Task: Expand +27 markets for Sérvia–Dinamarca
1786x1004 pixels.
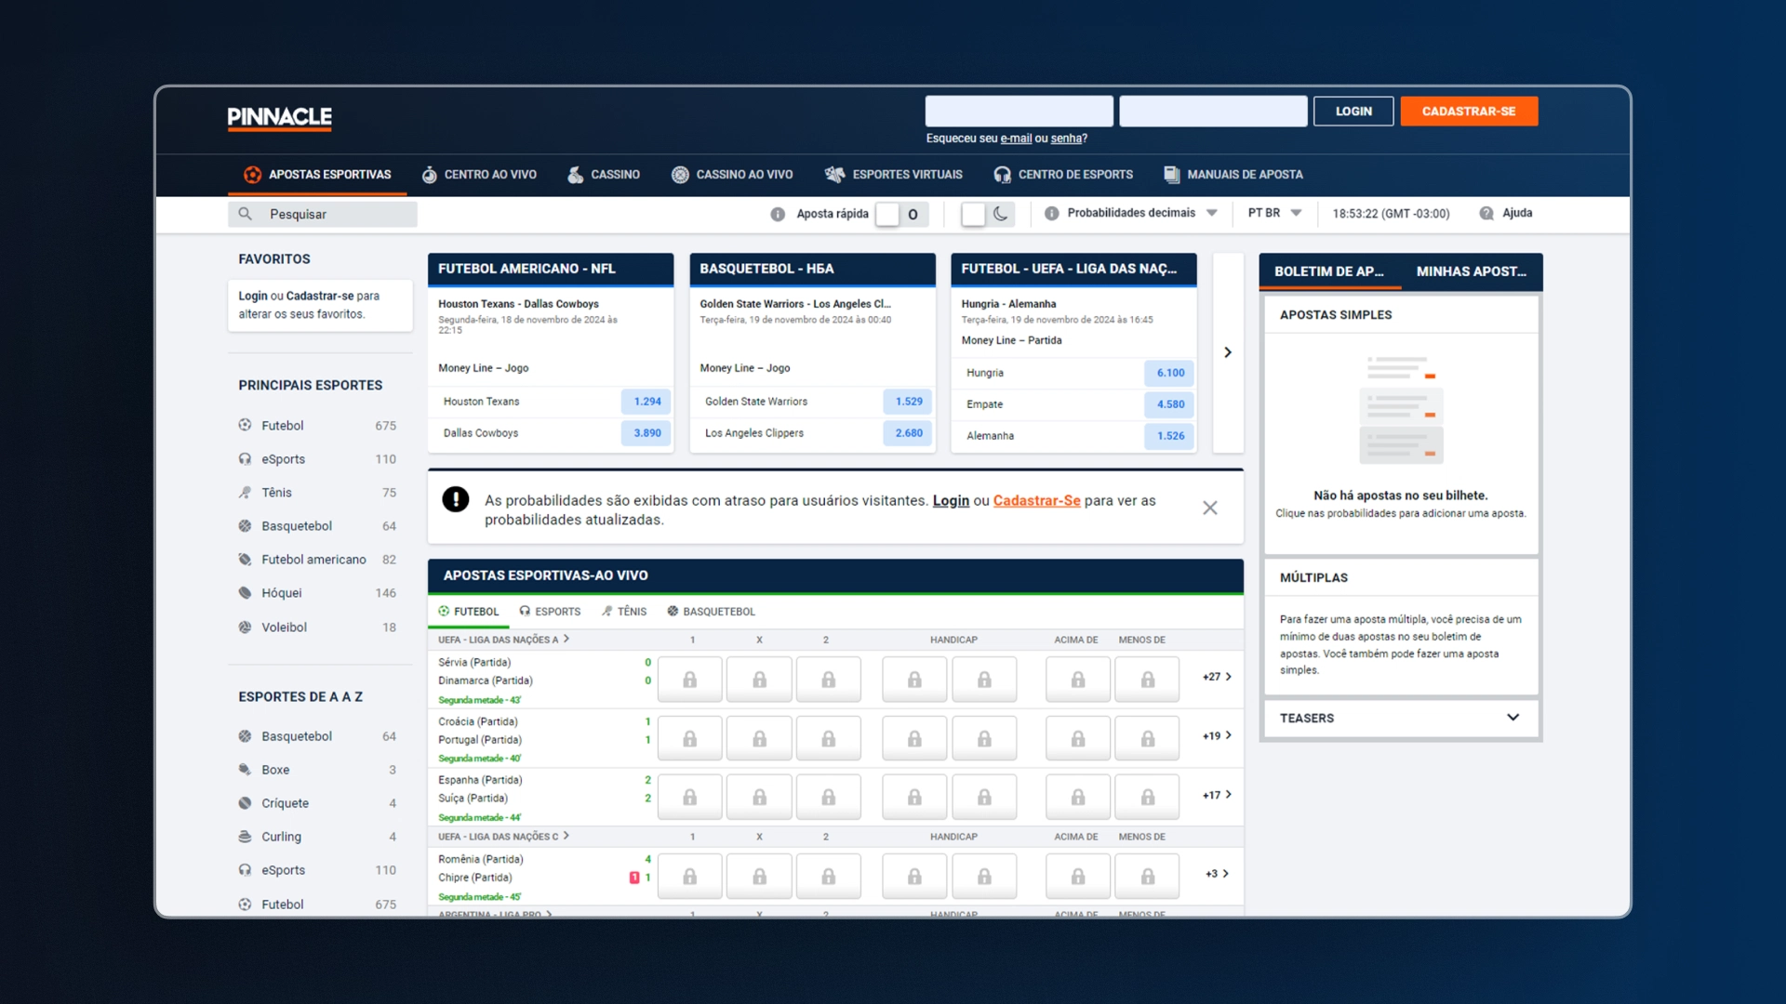Action: [1217, 677]
